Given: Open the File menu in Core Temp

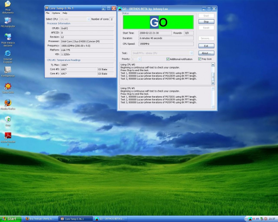Looking at the screenshot, I should 48,13.
